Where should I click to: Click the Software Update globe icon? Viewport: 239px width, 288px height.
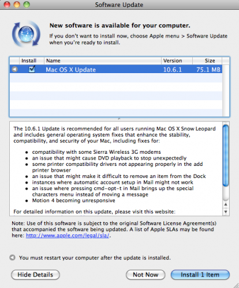(x=26, y=34)
